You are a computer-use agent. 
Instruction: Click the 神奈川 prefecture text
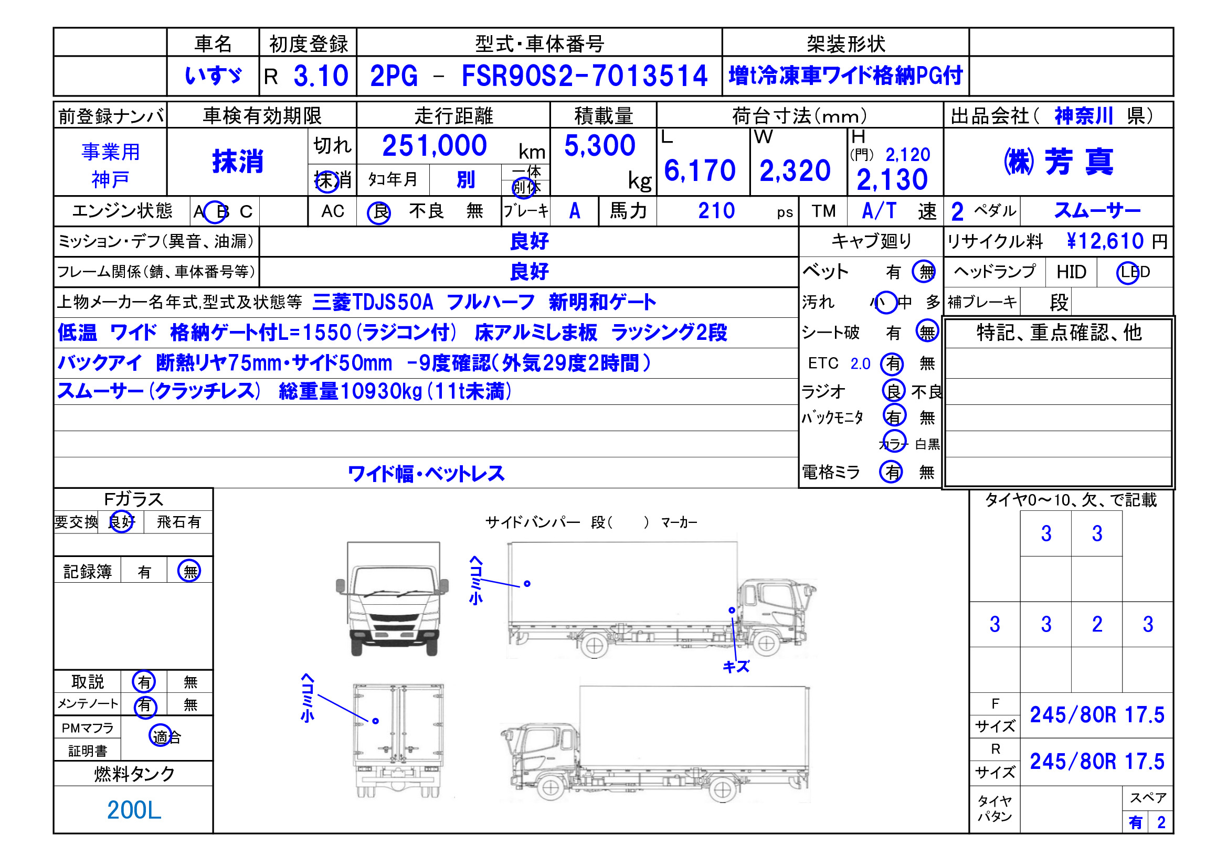1084,116
